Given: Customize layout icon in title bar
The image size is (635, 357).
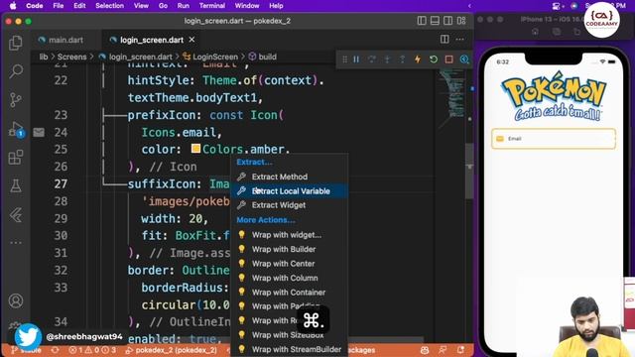Looking at the screenshot, I should [x=461, y=21].
